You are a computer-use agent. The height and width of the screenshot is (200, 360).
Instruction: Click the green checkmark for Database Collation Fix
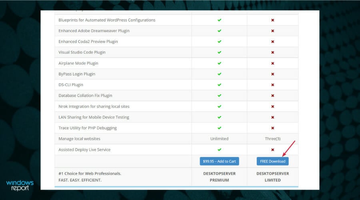[220, 96]
